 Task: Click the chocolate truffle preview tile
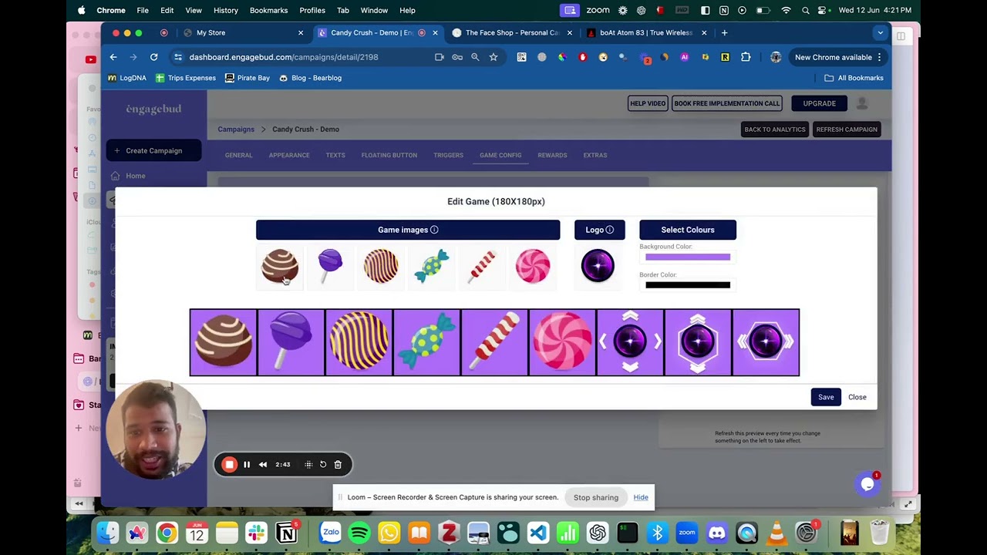point(224,342)
